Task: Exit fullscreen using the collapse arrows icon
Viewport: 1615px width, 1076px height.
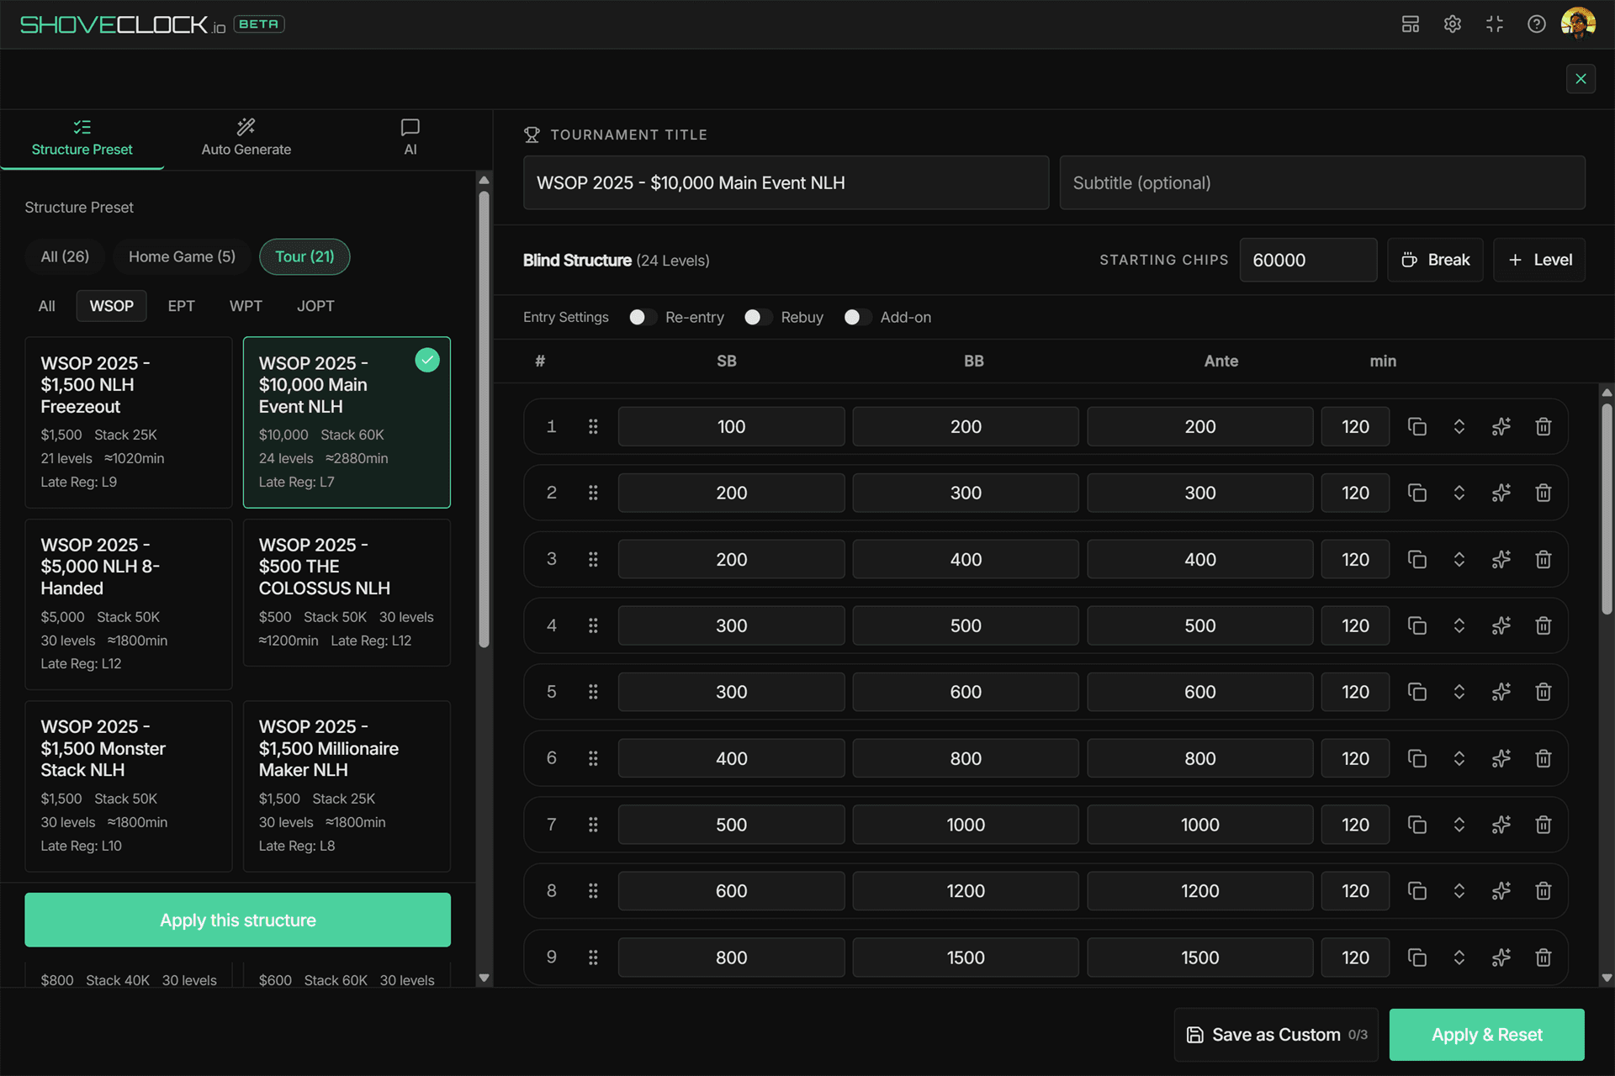Action: (1495, 24)
